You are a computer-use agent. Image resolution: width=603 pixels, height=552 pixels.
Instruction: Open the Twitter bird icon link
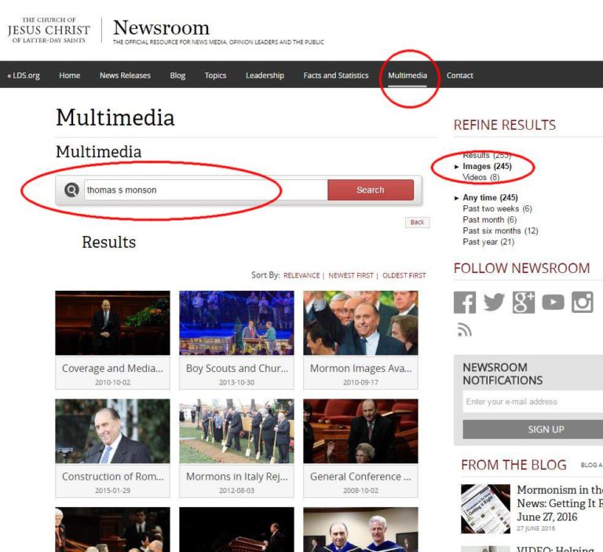coord(494,303)
